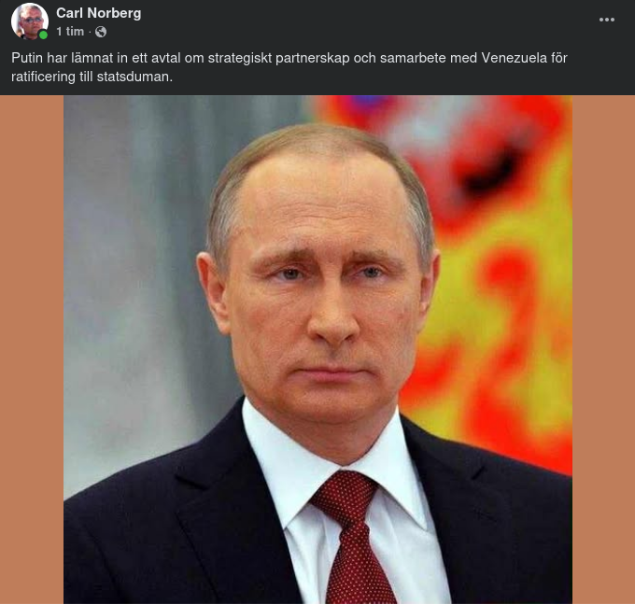This screenshot has height=604, width=635.
Task: Open Carl Norberg's profile via name
Action: coord(99,13)
